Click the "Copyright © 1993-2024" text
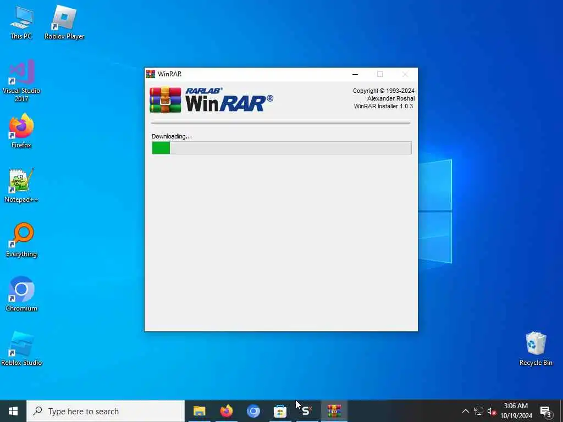The width and height of the screenshot is (563, 422). [383, 91]
